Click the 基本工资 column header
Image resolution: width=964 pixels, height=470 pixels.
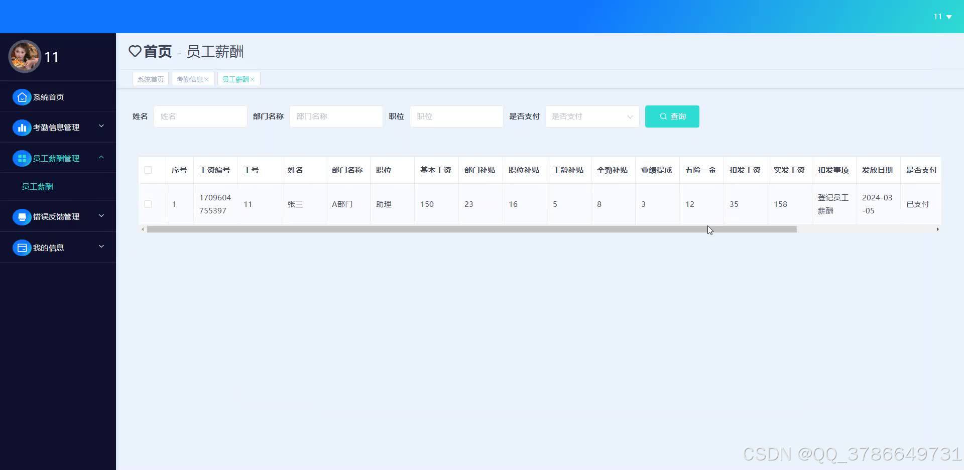(x=436, y=170)
